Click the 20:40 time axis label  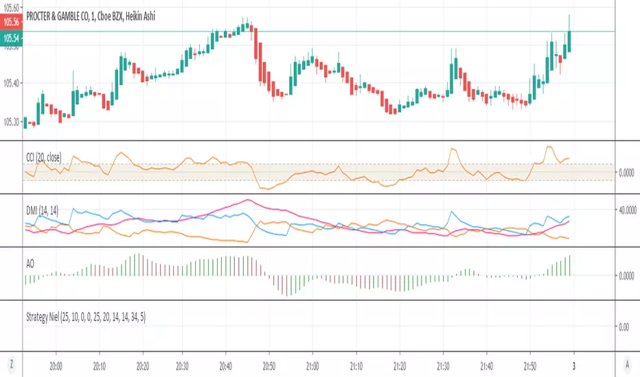tap(225, 366)
